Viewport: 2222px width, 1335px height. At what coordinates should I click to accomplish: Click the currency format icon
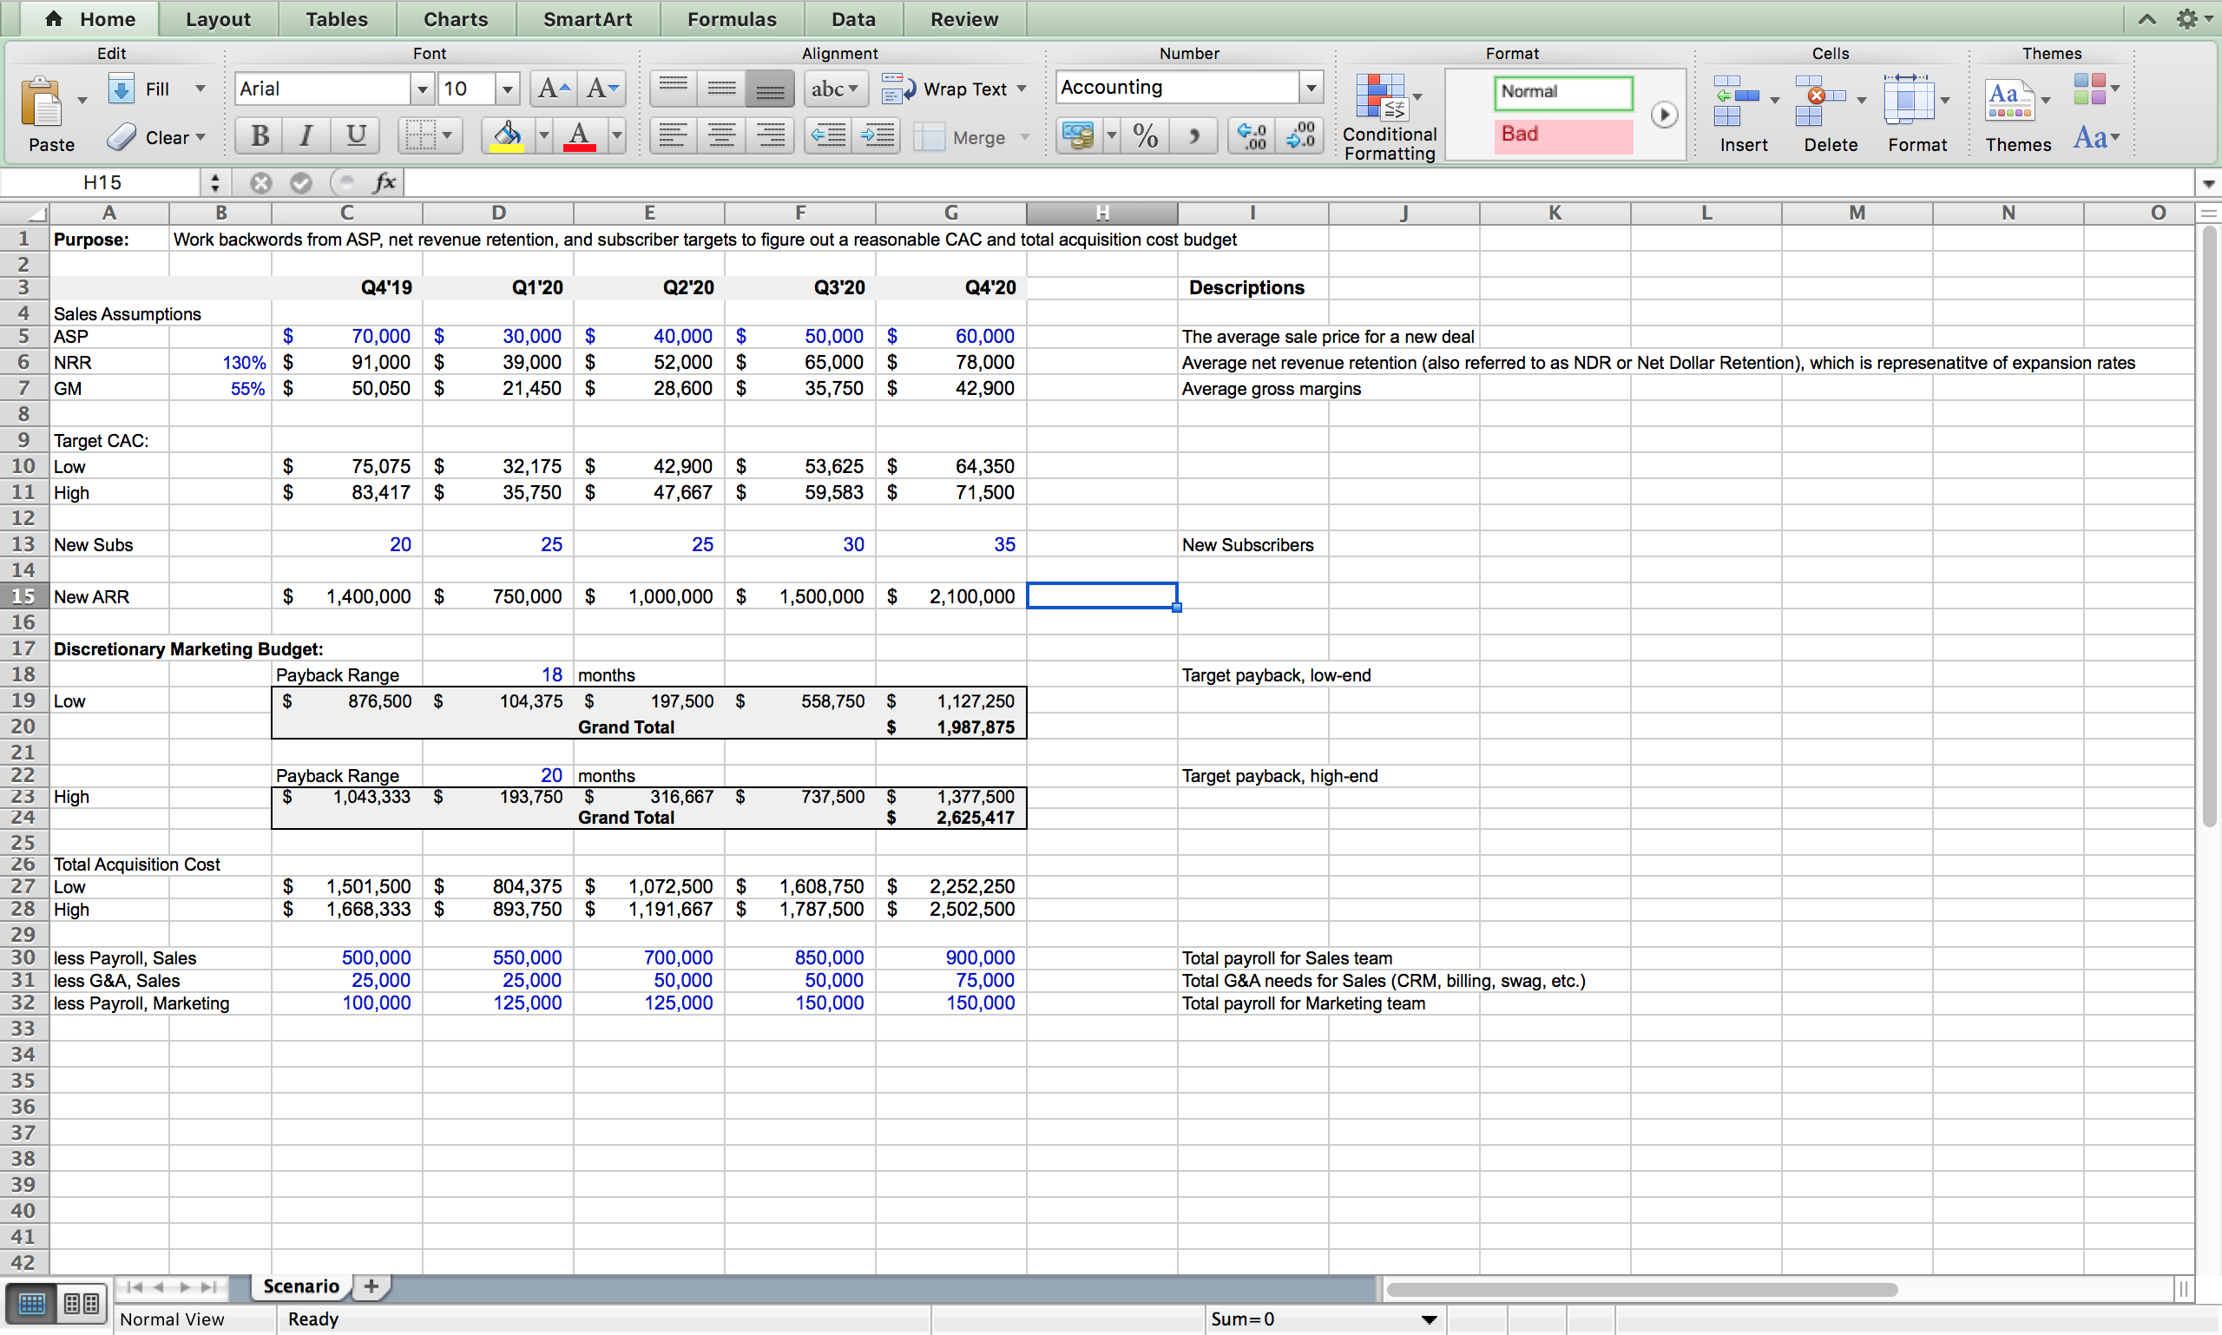coord(1079,135)
